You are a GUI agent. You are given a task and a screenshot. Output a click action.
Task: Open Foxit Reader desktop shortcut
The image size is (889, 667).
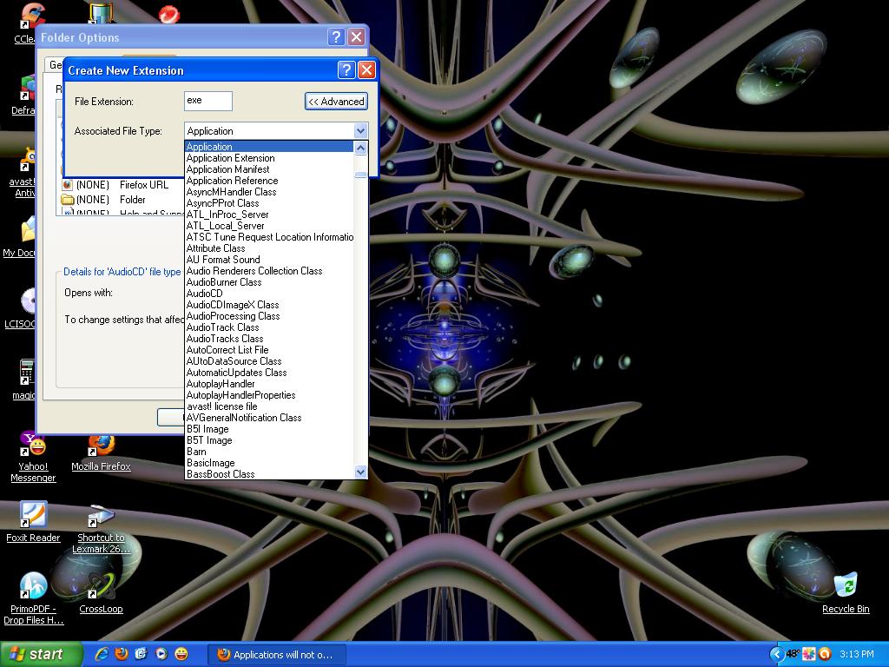click(x=33, y=522)
